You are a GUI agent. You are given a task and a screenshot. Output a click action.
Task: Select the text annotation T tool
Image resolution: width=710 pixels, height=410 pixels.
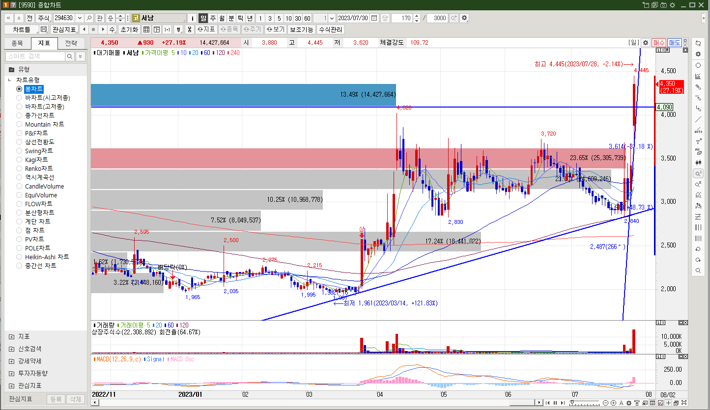click(698, 141)
